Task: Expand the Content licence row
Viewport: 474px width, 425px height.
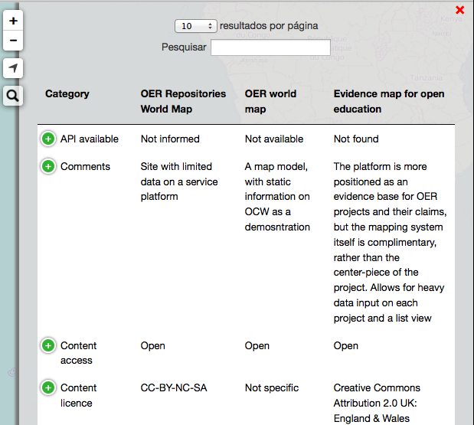Action: point(48,387)
